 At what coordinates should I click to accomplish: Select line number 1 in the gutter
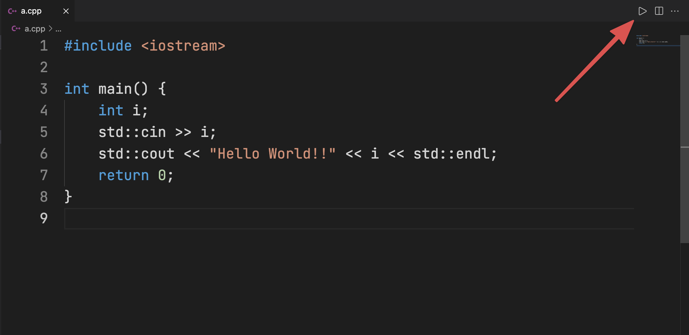pyautogui.click(x=44, y=46)
